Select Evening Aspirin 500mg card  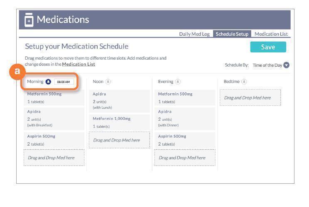point(184,140)
